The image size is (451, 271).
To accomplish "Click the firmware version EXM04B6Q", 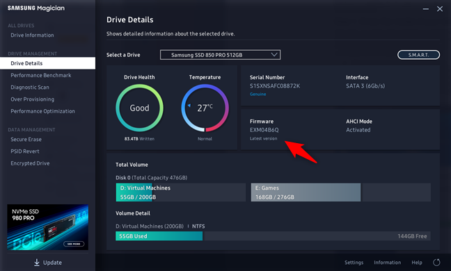I will (x=264, y=130).
